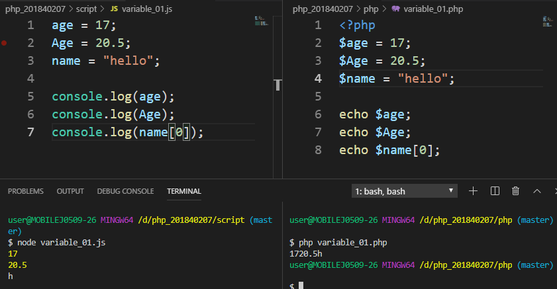The image size is (557, 289).
Task: Place cursor in 'console.log(name[0]);' line
Action: click(x=128, y=132)
